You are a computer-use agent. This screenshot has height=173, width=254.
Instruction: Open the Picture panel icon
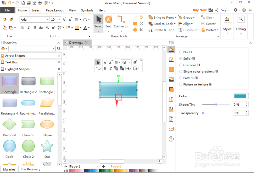point(171,79)
